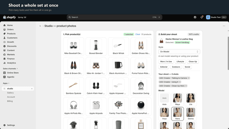Open the Discounts badge icon
Viewport: 229px width, 129px height.
pos(4,46)
